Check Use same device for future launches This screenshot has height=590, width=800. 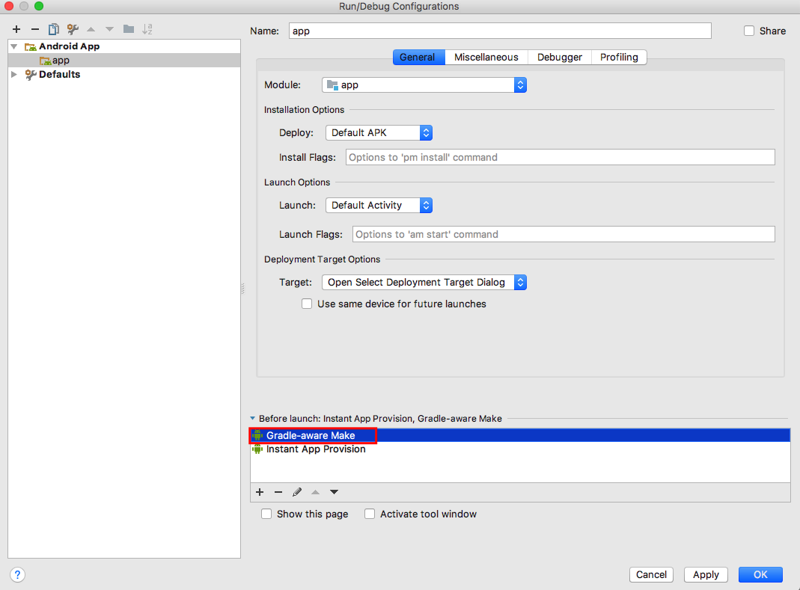pos(307,304)
